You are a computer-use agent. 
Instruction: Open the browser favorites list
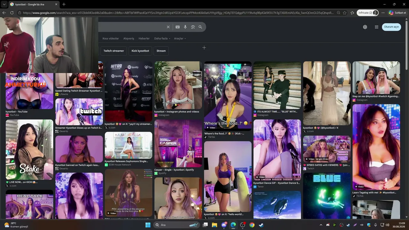coord(352,13)
